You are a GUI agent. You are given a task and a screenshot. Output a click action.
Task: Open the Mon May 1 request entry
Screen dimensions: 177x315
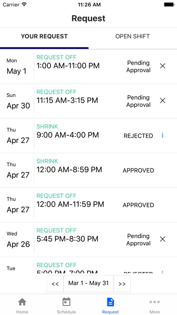pyautogui.click(x=88, y=67)
